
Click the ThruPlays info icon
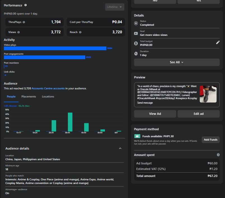tap(24, 22)
